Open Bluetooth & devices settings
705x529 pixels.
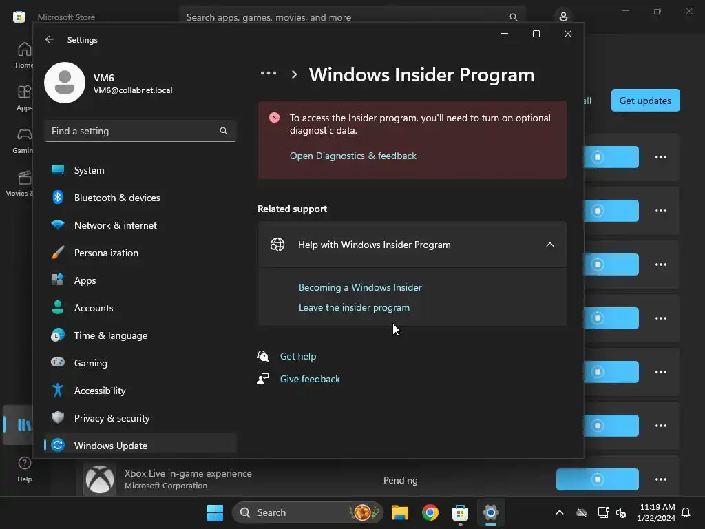[140, 198]
